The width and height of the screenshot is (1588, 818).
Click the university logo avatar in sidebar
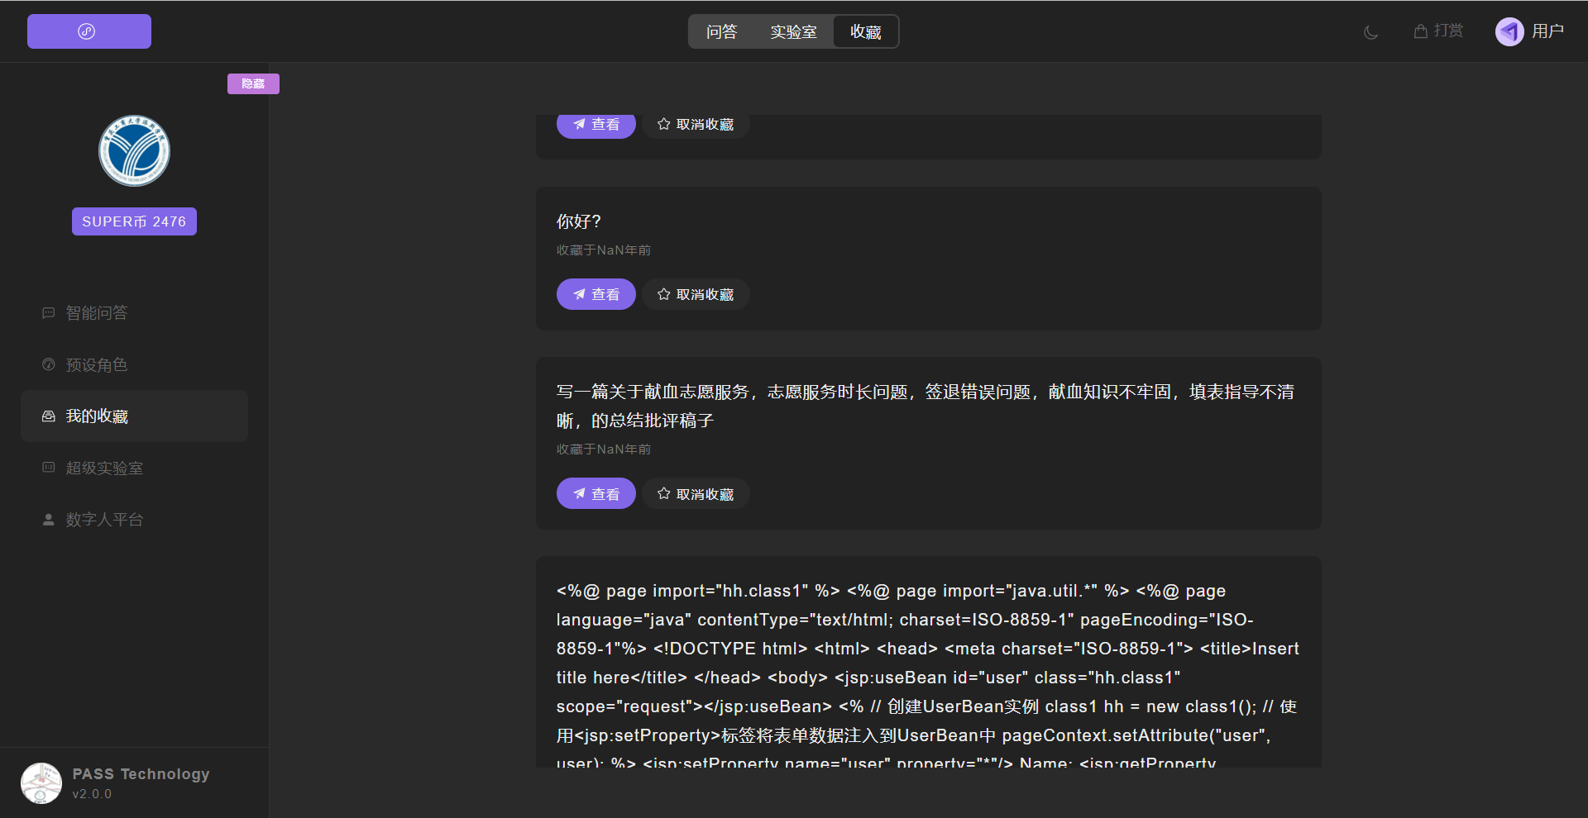pyautogui.click(x=134, y=151)
